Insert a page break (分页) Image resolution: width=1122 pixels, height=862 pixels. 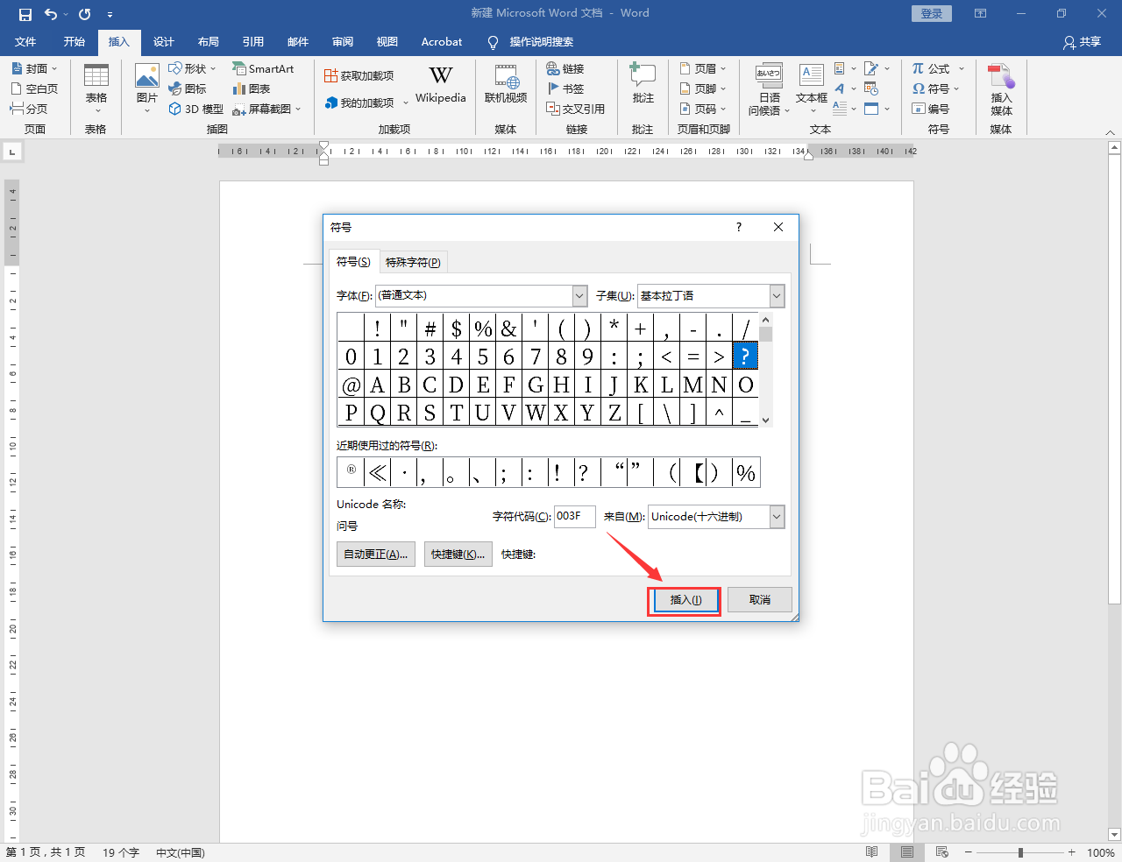29,109
